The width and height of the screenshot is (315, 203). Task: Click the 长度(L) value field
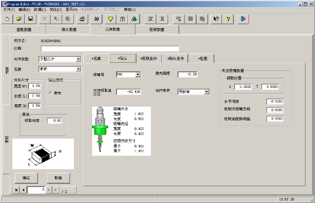coord(35,96)
